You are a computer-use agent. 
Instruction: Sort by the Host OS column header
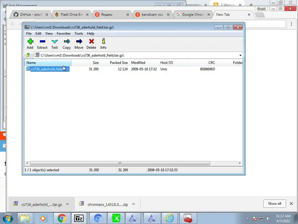pyautogui.click(x=173, y=63)
